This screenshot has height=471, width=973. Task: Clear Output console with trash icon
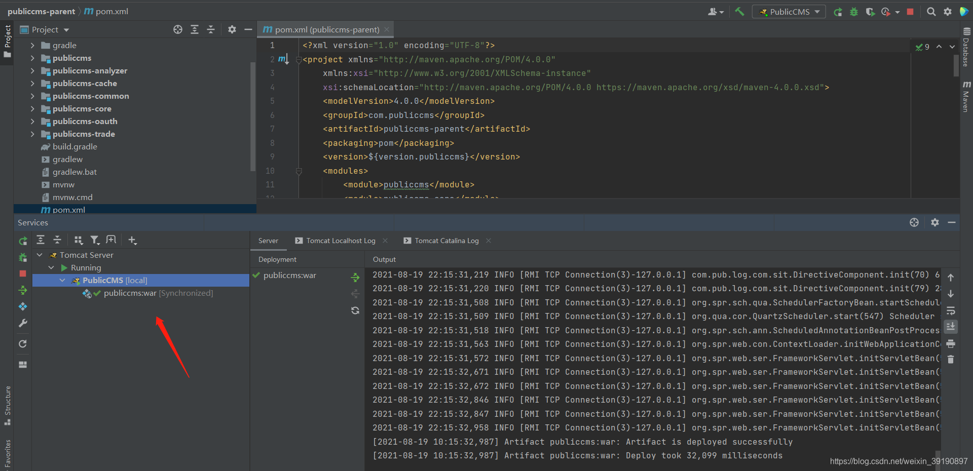951,359
